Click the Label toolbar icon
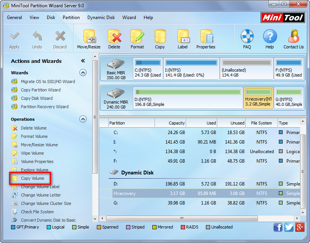The image size is (310, 243). click(183, 37)
